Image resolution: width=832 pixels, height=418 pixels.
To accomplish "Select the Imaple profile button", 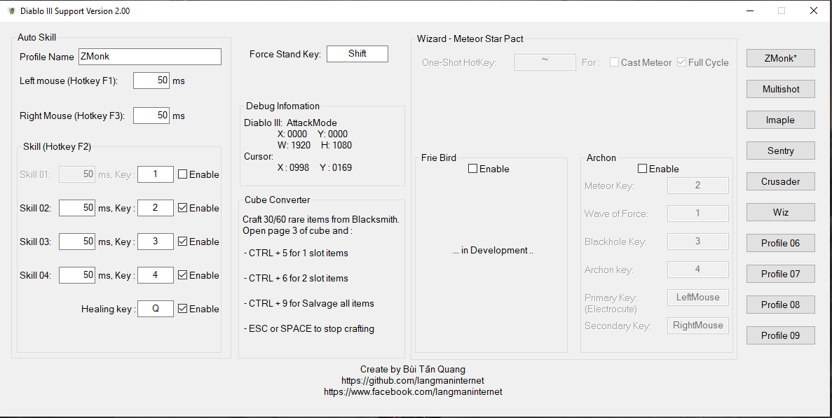I will click(x=781, y=120).
